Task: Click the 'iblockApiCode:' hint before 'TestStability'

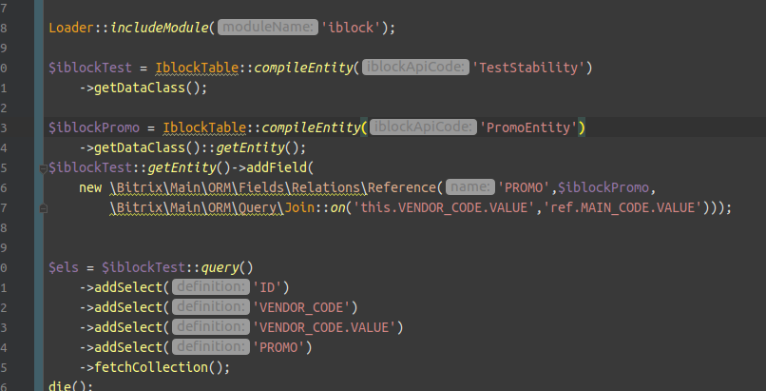Action: (x=415, y=68)
